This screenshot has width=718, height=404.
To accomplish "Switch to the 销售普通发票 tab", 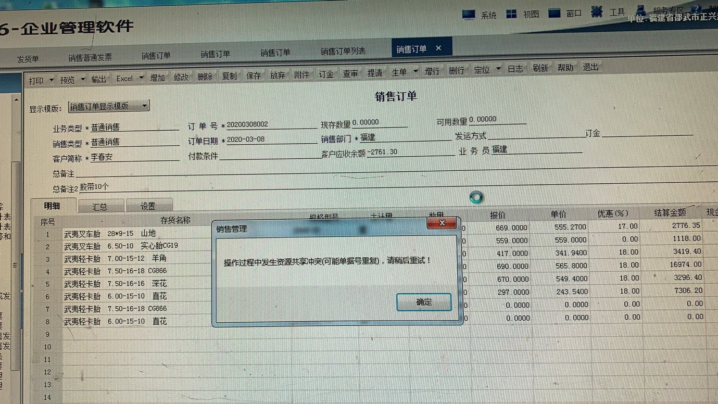I will (x=90, y=57).
